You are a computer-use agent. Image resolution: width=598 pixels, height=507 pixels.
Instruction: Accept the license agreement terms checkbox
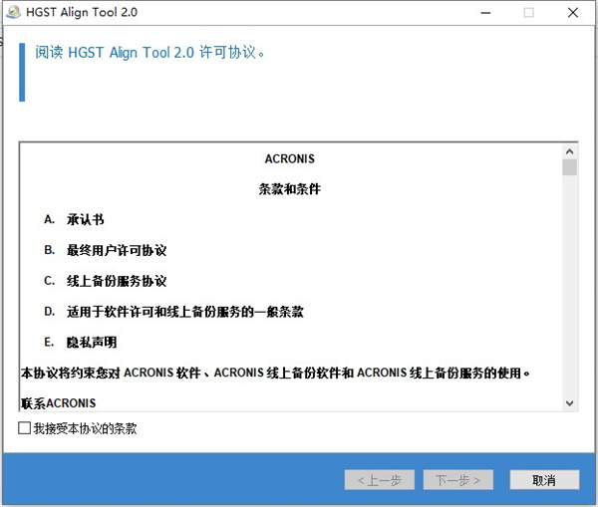click(25, 428)
